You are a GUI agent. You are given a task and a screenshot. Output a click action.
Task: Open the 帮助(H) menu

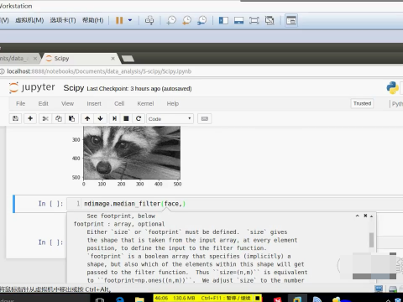point(92,20)
